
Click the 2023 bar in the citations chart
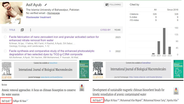click(x=170, y=51)
